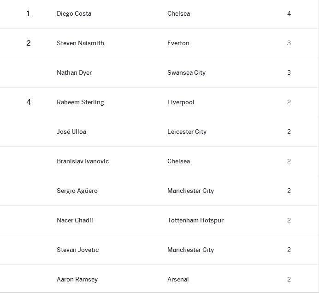Open Sergio Agüero player entry
Viewport: 319px width, 293px height.
click(77, 191)
